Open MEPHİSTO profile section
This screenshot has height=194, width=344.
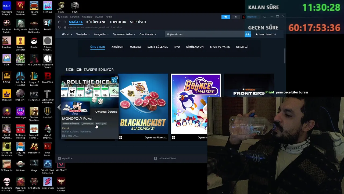coord(138,22)
